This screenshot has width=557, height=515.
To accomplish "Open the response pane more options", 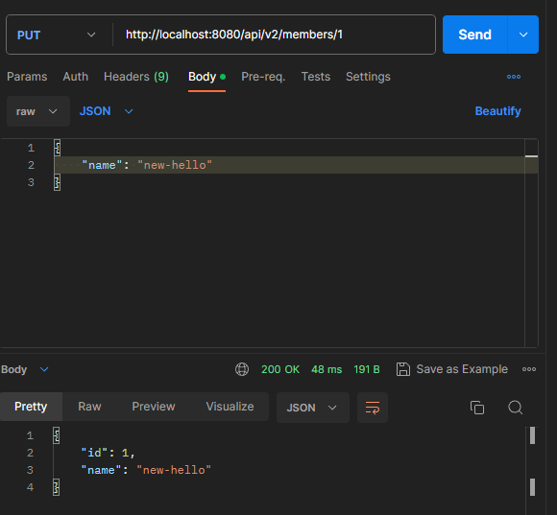I will [x=529, y=369].
